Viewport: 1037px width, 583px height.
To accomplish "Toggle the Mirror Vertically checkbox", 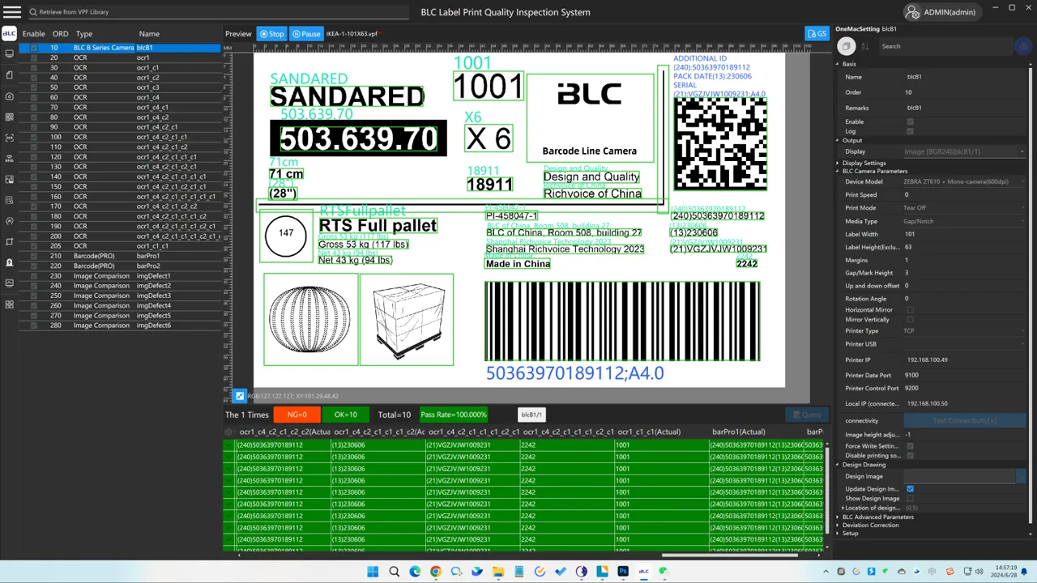I will click(910, 320).
